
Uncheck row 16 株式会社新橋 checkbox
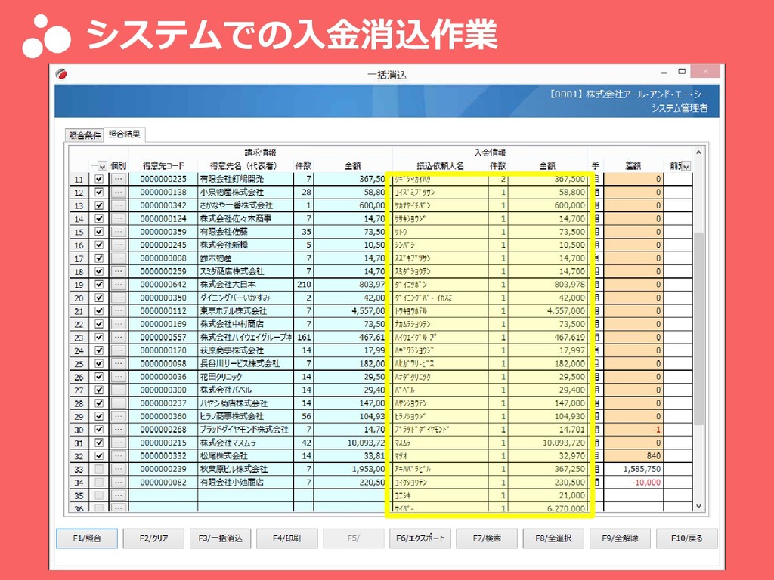pyautogui.click(x=99, y=245)
